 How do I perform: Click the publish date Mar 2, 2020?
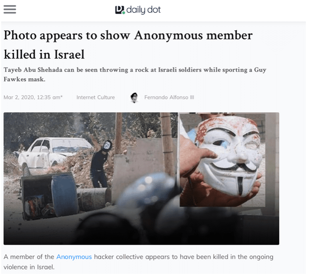click(x=33, y=97)
